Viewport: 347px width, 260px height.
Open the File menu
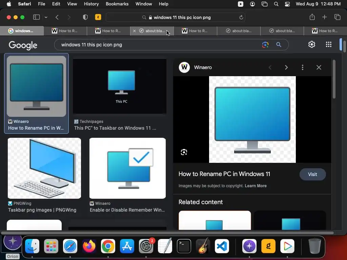pos(41,4)
